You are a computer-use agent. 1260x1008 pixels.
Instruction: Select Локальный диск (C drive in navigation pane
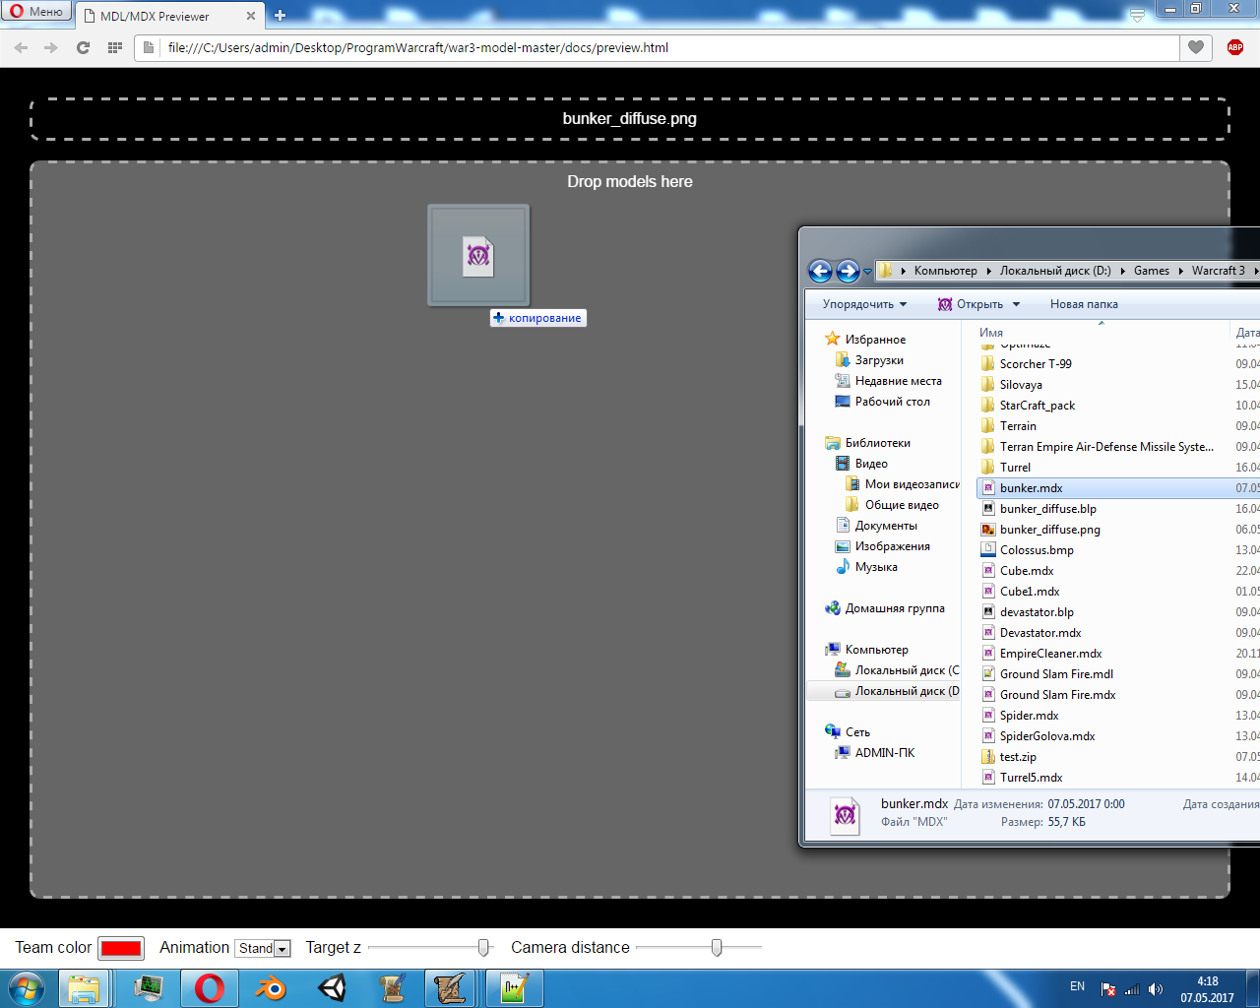tap(907, 670)
